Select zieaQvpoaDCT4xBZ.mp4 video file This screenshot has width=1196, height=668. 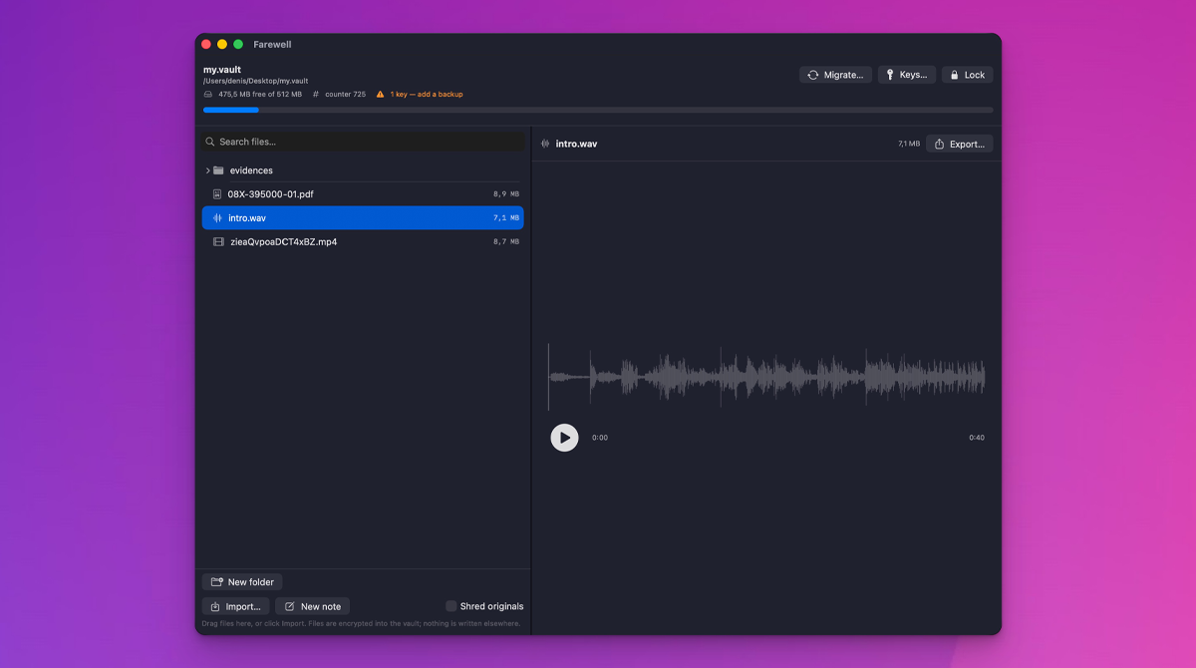click(x=363, y=241)
